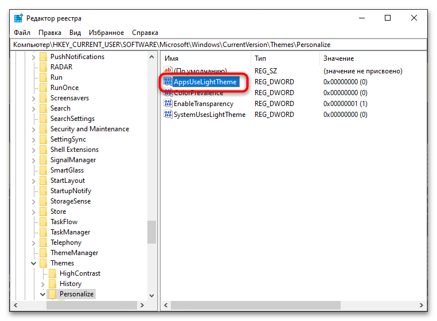437x321 pixels.
Task: Select the RunOnce folder icon
Action: (43, 88)
